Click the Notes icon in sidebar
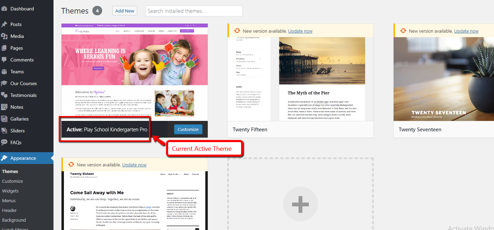The height and width of the screenshot is (230, 494). (4, 107)
